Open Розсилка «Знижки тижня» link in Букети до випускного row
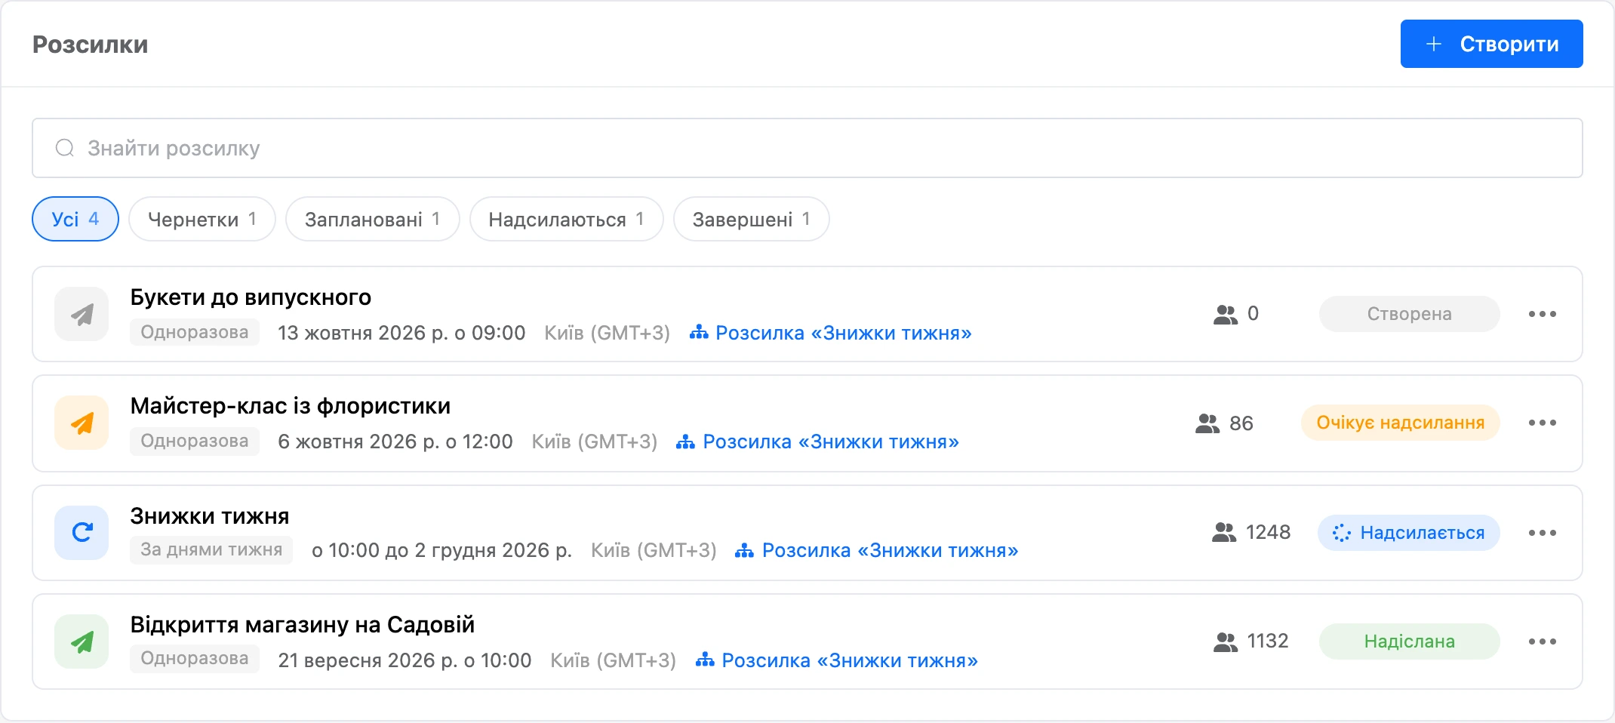This screenshot has height=723, width=1615. (x=844, y=333)
